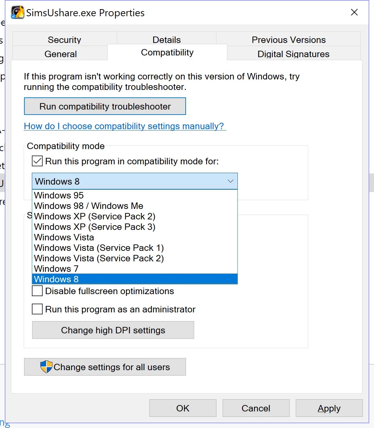This screenshot has width=374, height=428.
Task: Check Run this program as an administrator
Action: (x=37, y=309)
